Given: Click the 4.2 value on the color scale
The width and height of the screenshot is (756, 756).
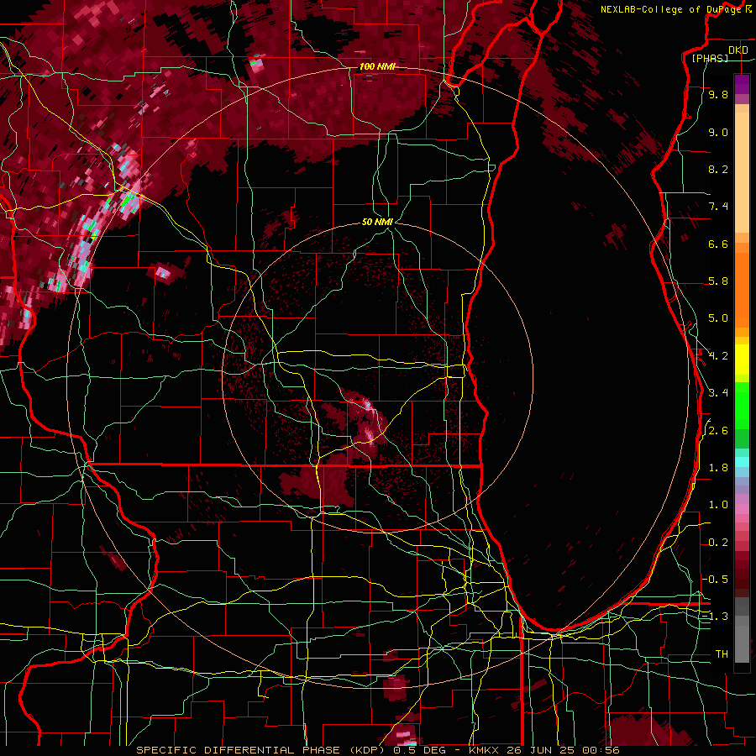Looking at the screenshot, I should 718,356.
